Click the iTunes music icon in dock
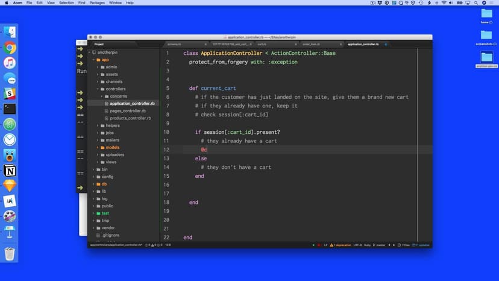499x281 pixels. (10, 63)
